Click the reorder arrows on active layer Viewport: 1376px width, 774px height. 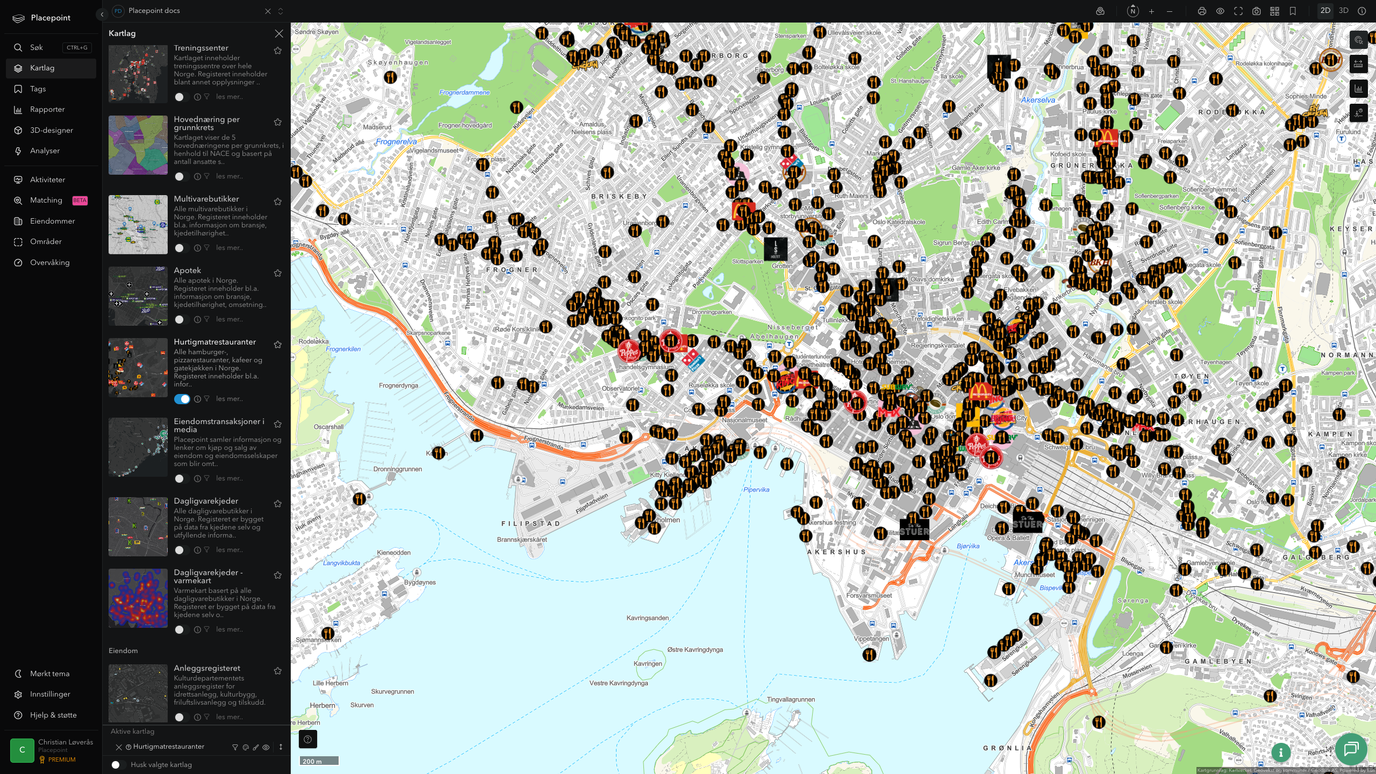tap(281, 747)
